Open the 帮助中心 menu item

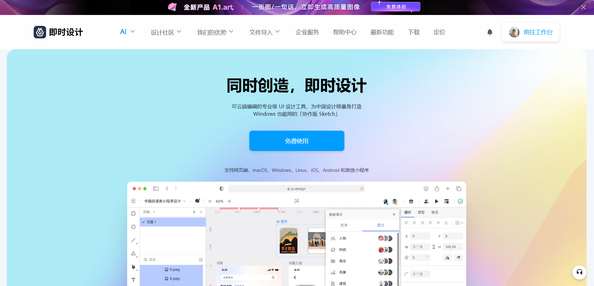(x=345, y=32)
